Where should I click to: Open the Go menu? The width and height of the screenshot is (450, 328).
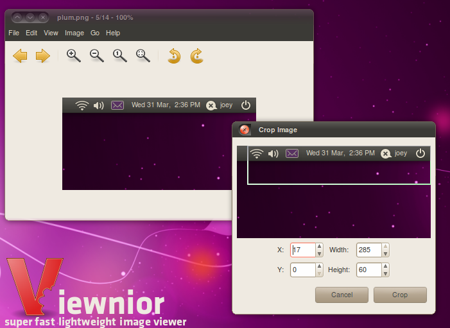point(95,33)
